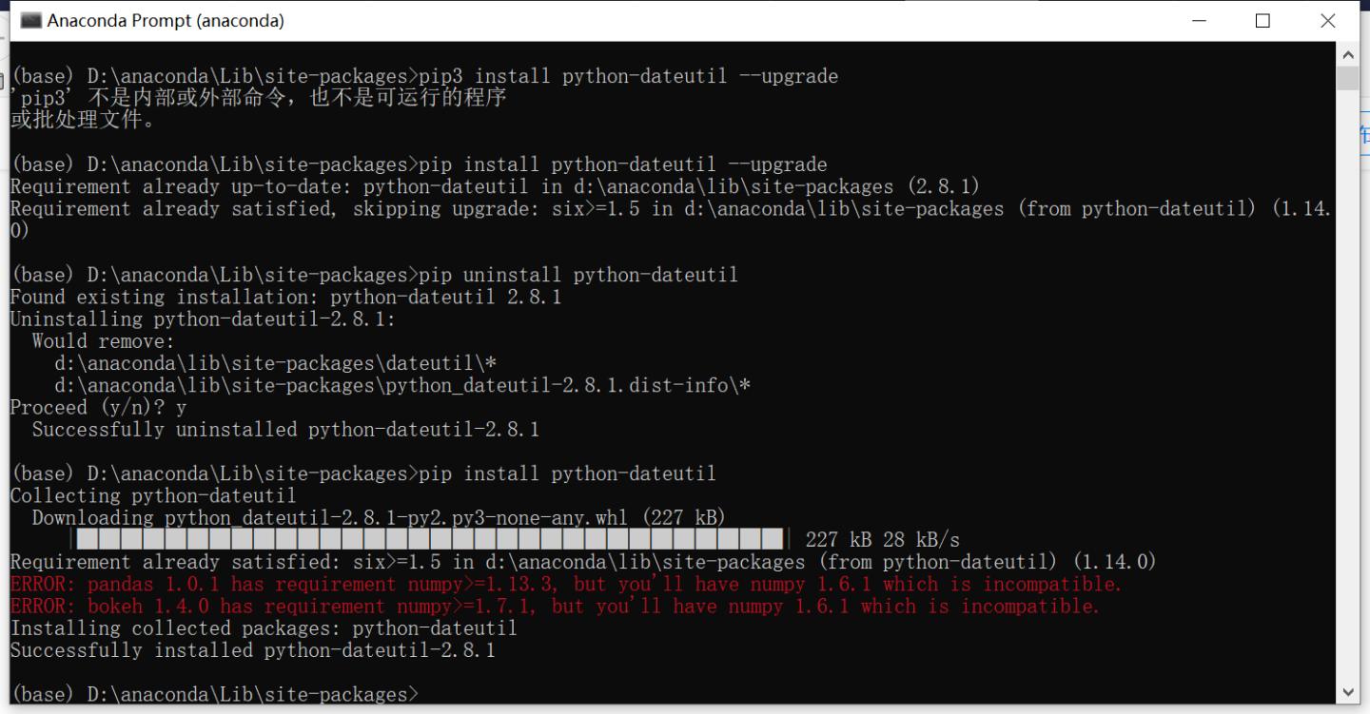Click the Anaconda Prompt title bar icon

[x=31, y=20]
